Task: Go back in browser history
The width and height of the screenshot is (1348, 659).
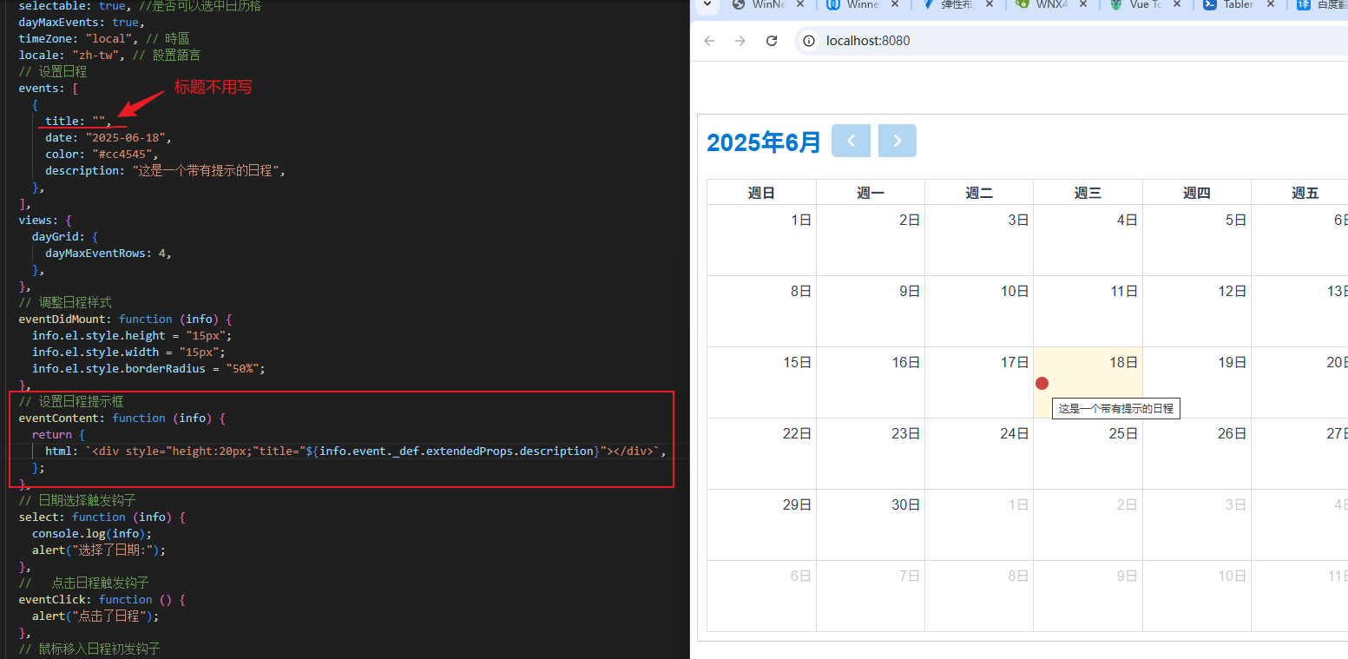Action: click(x=709, y=41)
